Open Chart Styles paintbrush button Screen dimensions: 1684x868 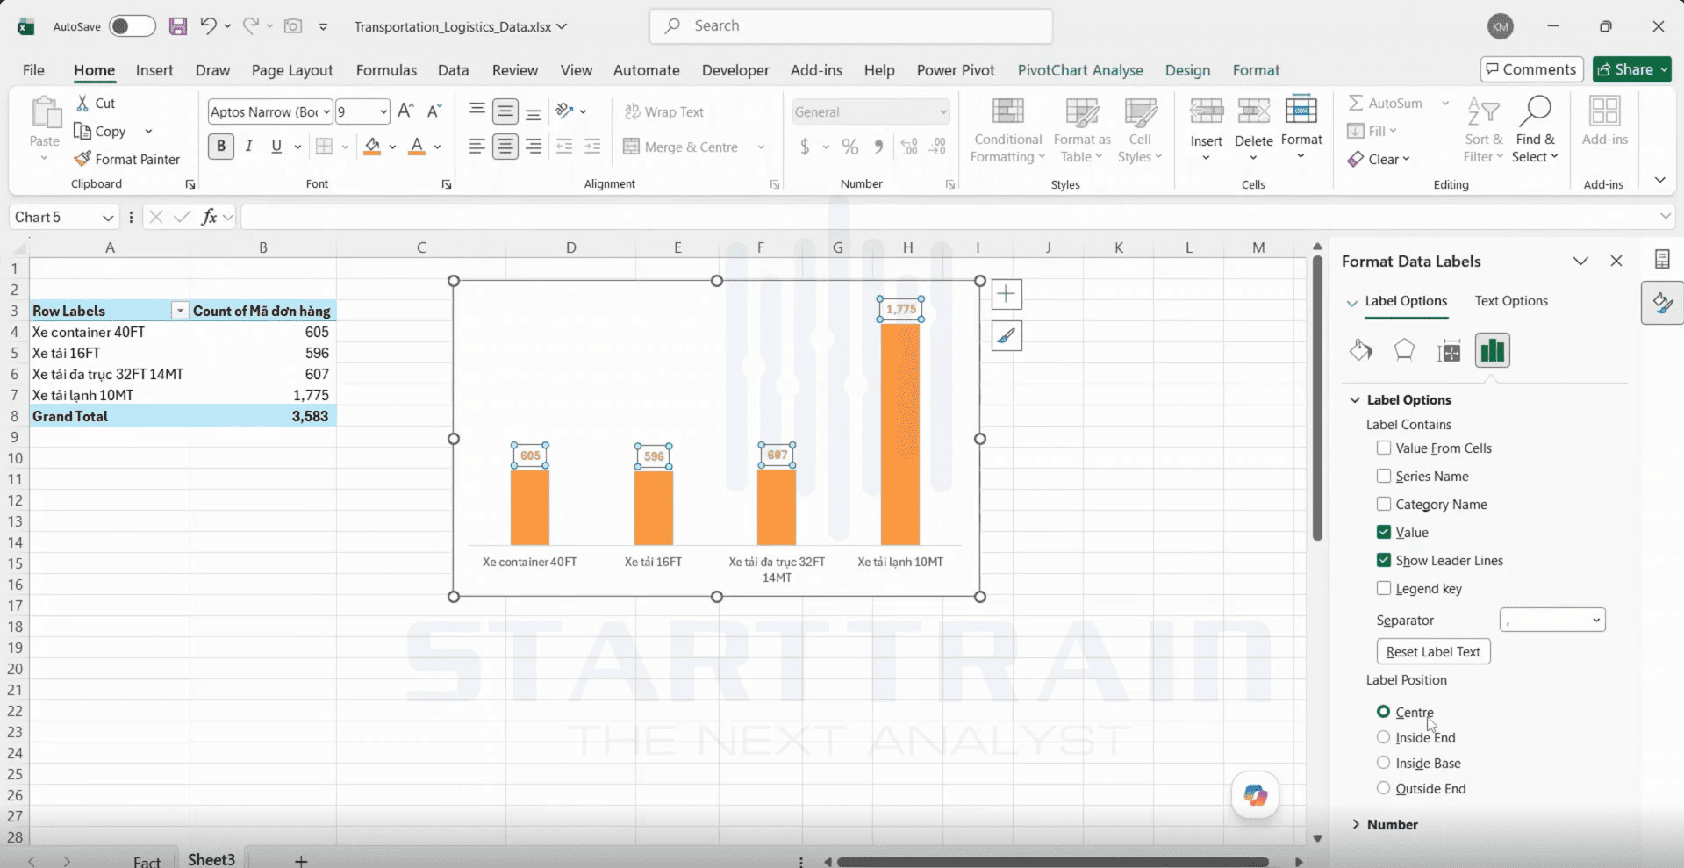pos(1007,335)
